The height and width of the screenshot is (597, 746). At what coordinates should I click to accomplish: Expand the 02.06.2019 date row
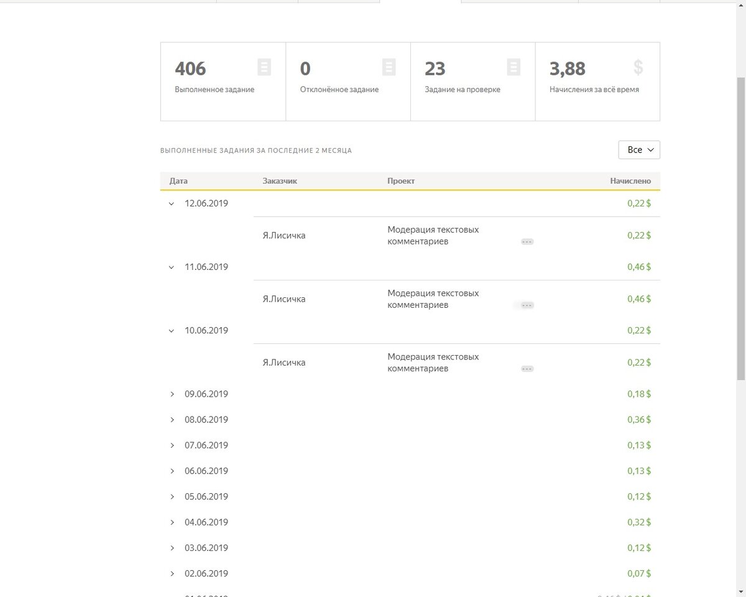(x=172, y=573)
